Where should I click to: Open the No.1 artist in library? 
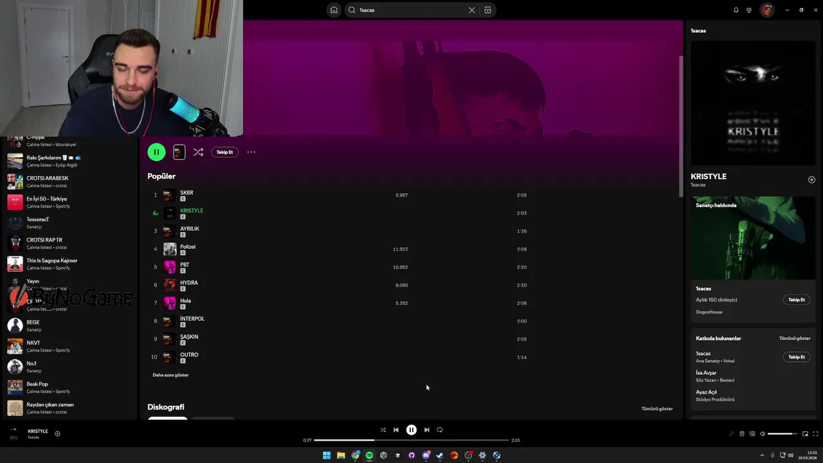69,367
